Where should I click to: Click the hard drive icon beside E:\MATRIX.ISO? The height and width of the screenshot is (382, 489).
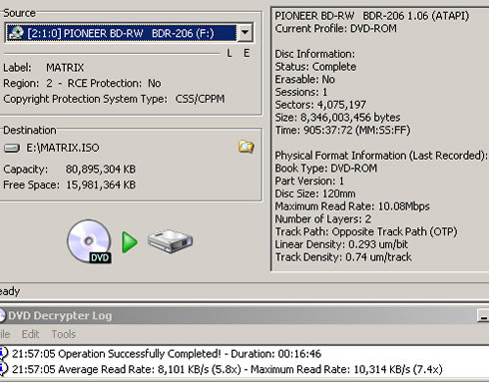point(12,148)
